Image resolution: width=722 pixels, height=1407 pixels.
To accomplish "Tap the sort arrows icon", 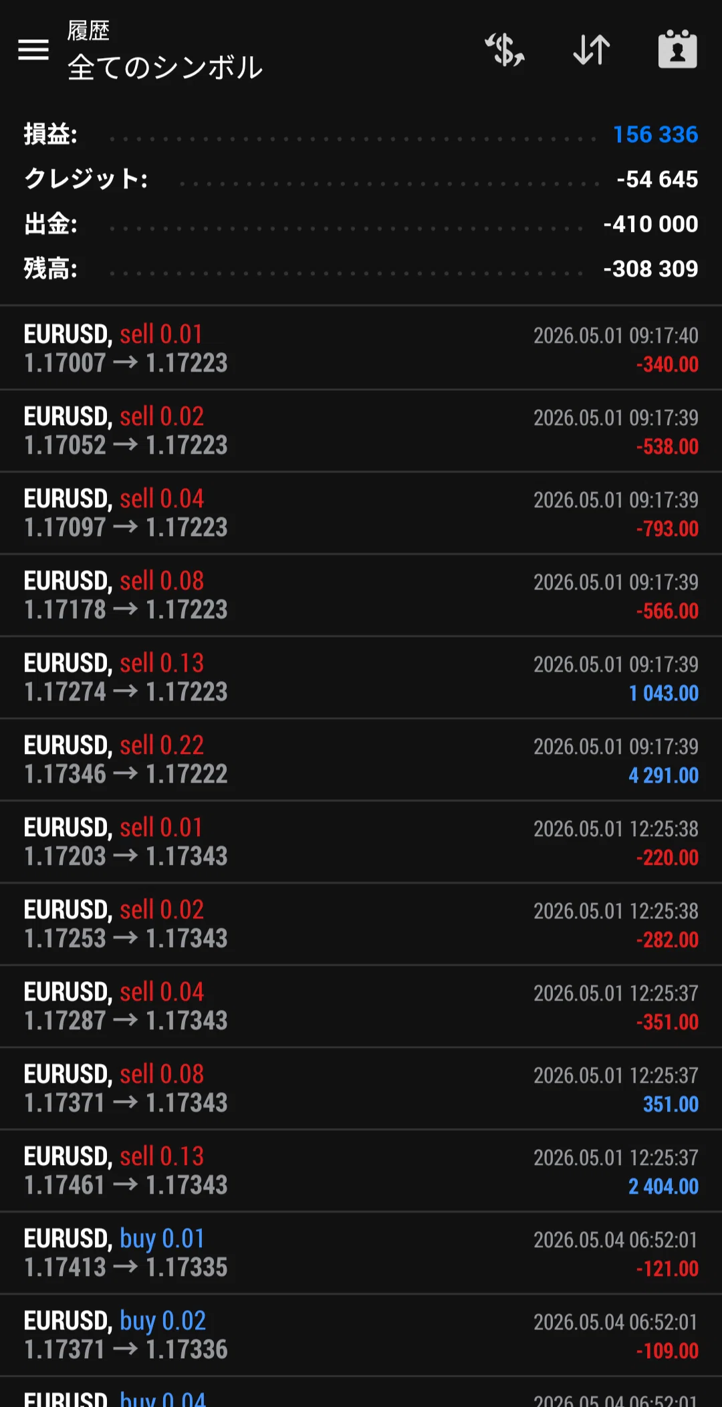I will click(592, 49).
